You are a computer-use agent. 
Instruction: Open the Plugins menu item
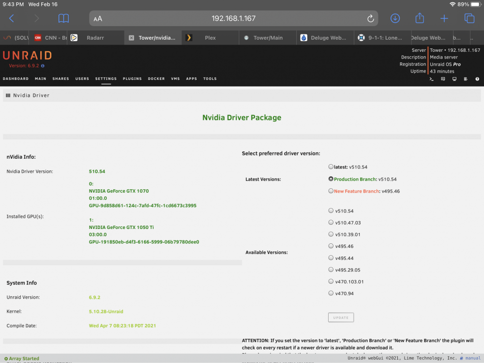pyautogui.click(x=132, y=79)
